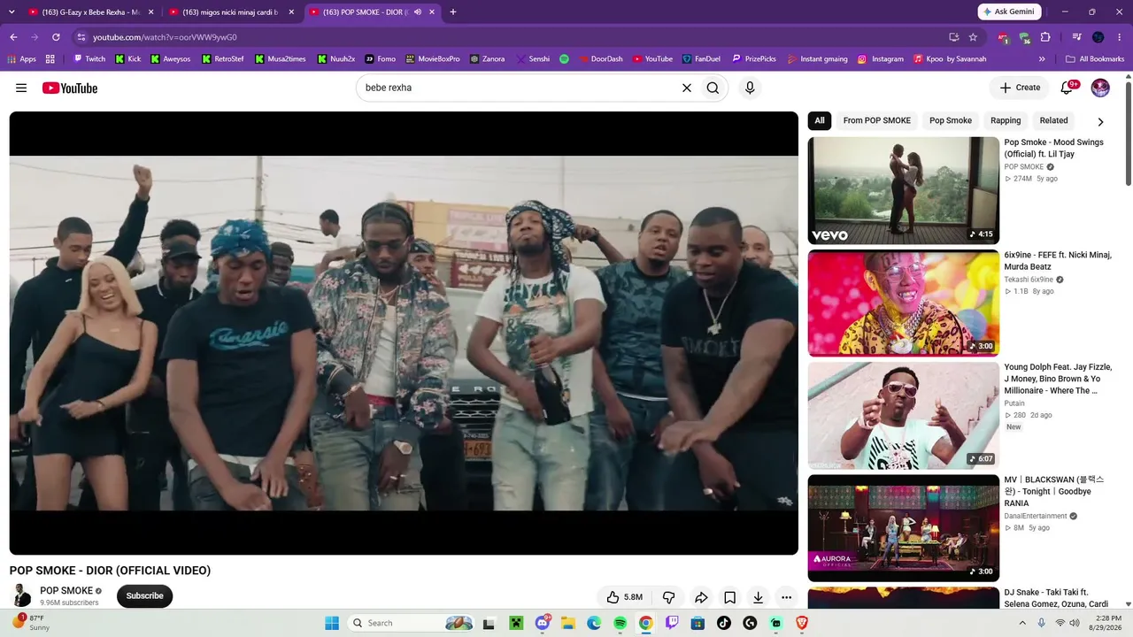Open the Young Dolph video thumbnail

pos(904,415)
